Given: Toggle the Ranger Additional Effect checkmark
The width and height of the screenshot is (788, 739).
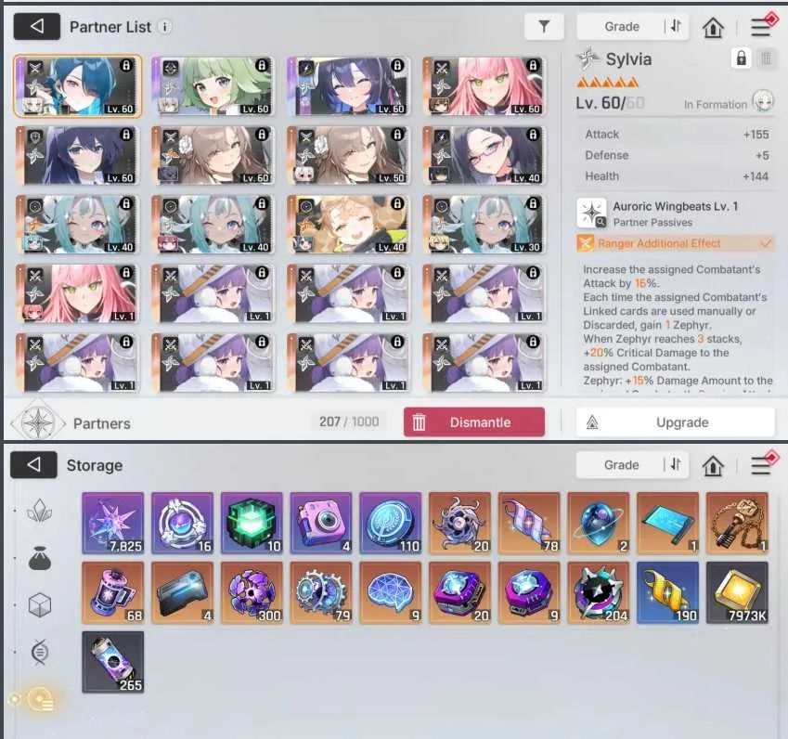Looking at the screenshot, I should (x=766, y=243).
